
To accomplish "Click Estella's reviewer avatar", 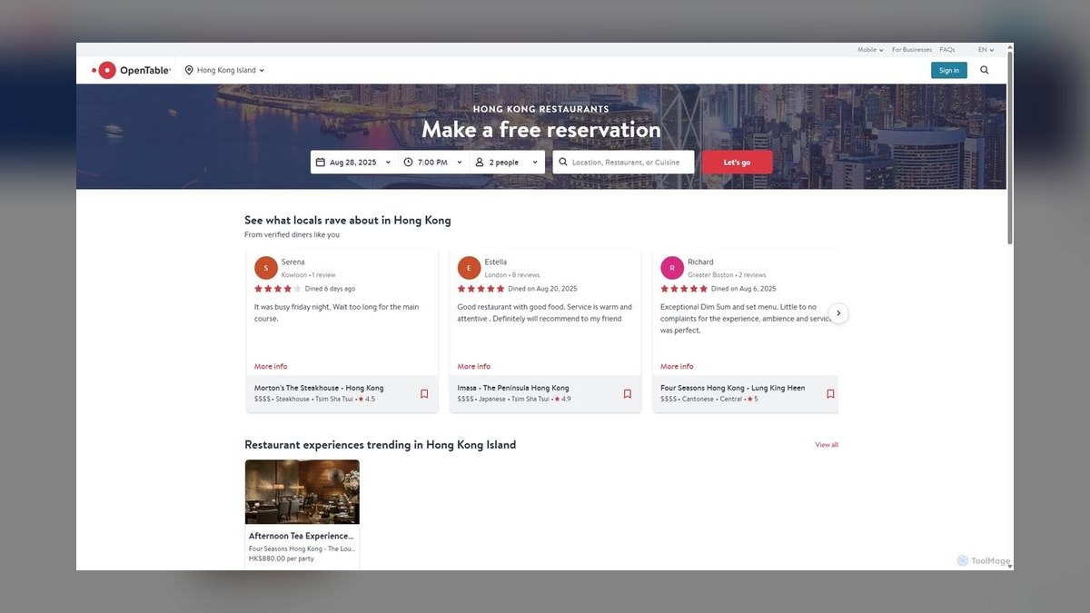I will click(x=469, y=268).
